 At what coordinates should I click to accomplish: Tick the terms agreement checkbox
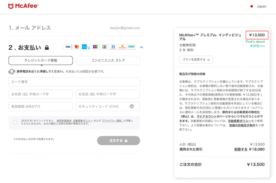point(15,122)
